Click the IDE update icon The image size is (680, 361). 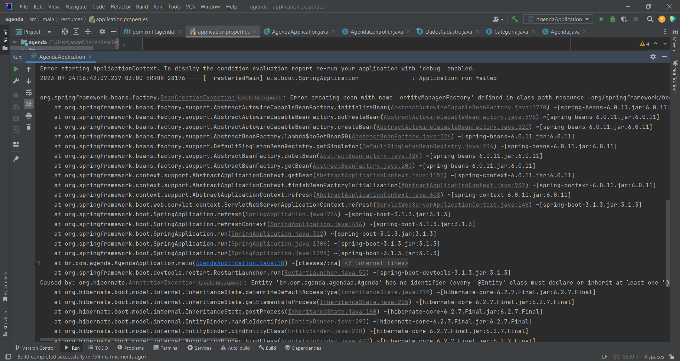(662, 19)
